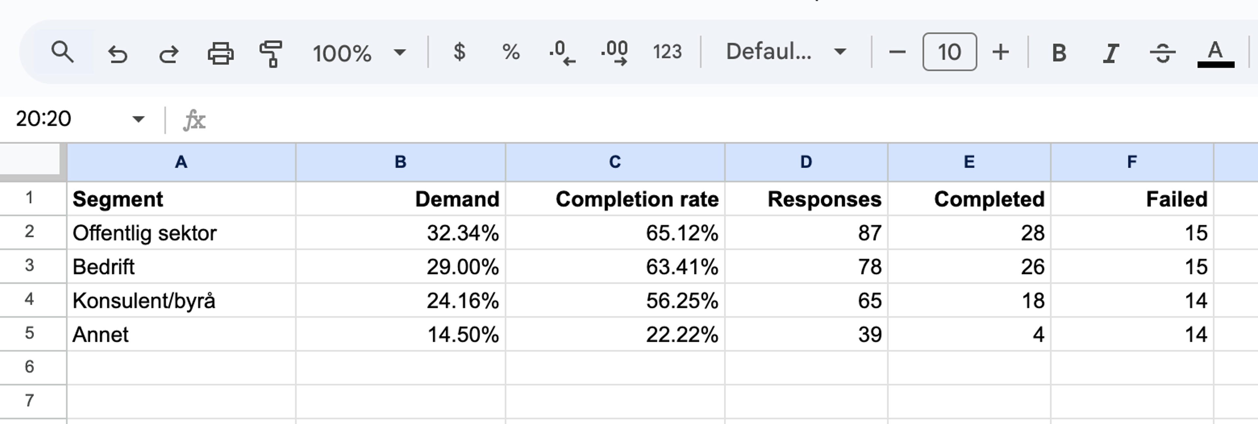Click the Completion rate header cell
Image resolution: width=1258 pixels, height=424 pixels.
pos(615,199)
